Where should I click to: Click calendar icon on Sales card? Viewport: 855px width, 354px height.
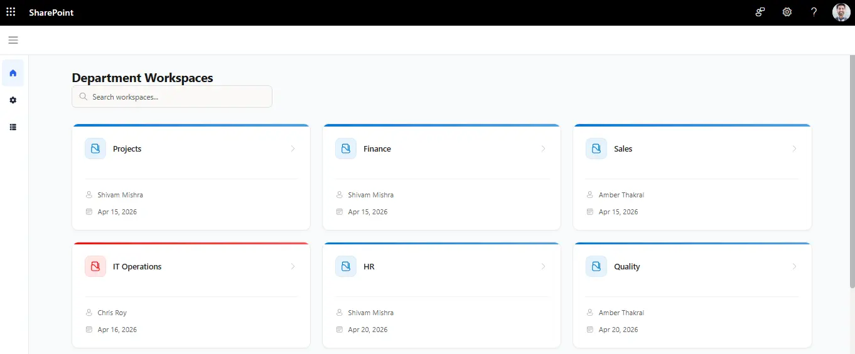pyautogui.click(x=589, y=212)
